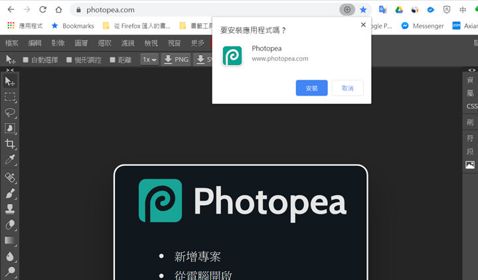The height and width of the screenshot is (280, 478).
Task: Select the Rectangle Select tool
Action: (10, 97)
